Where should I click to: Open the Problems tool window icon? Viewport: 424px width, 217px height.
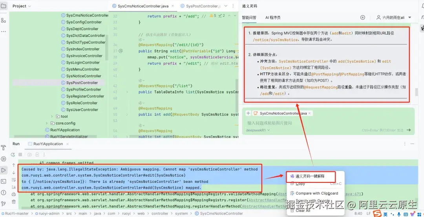[x=4, y=192]
